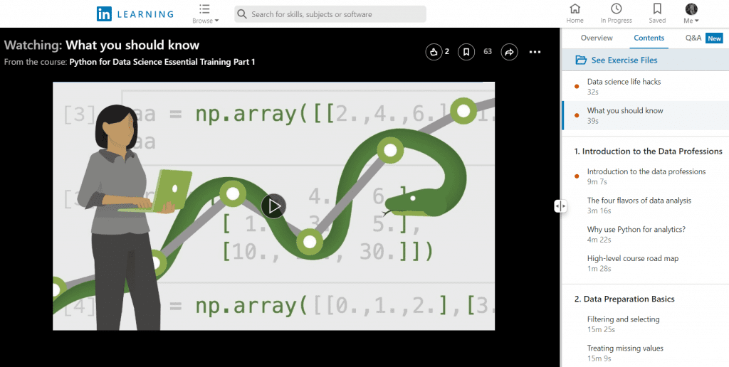Viewport: 729px width, 367px height.
Task: Open the Me profile dropdown
Action: [691, 14]
